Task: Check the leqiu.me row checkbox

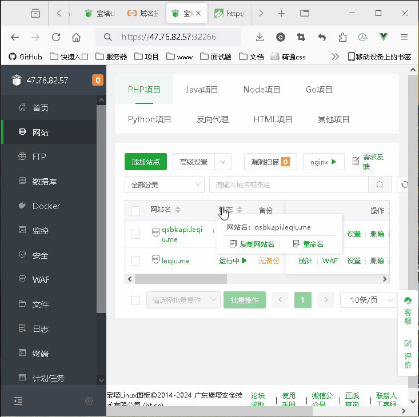Action: click(x=135, y=261)
